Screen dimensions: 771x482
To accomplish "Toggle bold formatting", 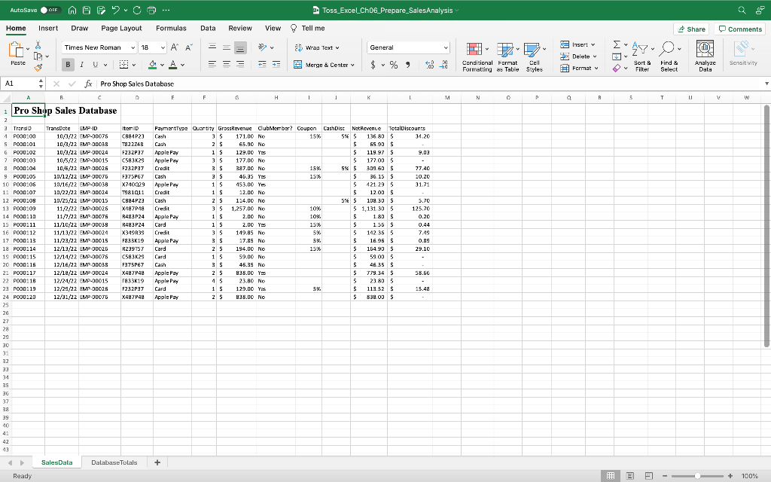I will [68, 64].
